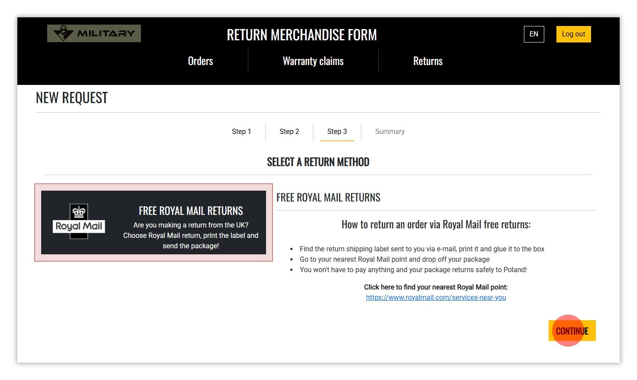Screen dimensions: 637x380
Task: Open the Orders section
Action: 200,61
